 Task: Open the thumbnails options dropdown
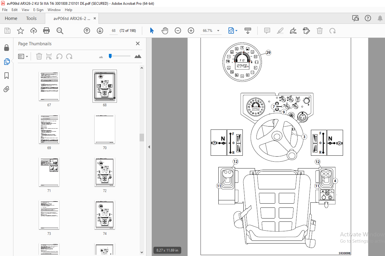[23, 56]
